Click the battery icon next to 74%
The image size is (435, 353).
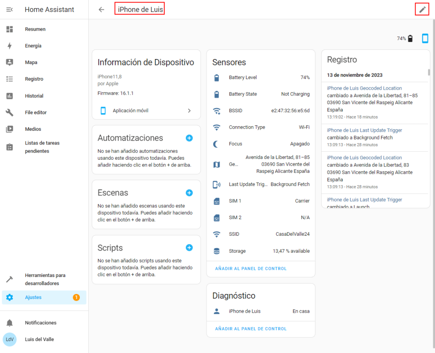pos(410,39)
